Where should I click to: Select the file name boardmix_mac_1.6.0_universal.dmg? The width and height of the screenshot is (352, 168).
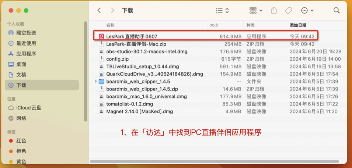pos(147,97)
